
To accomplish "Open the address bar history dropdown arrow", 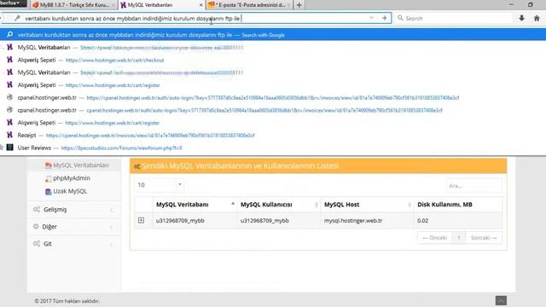I will tap(372, 18).
